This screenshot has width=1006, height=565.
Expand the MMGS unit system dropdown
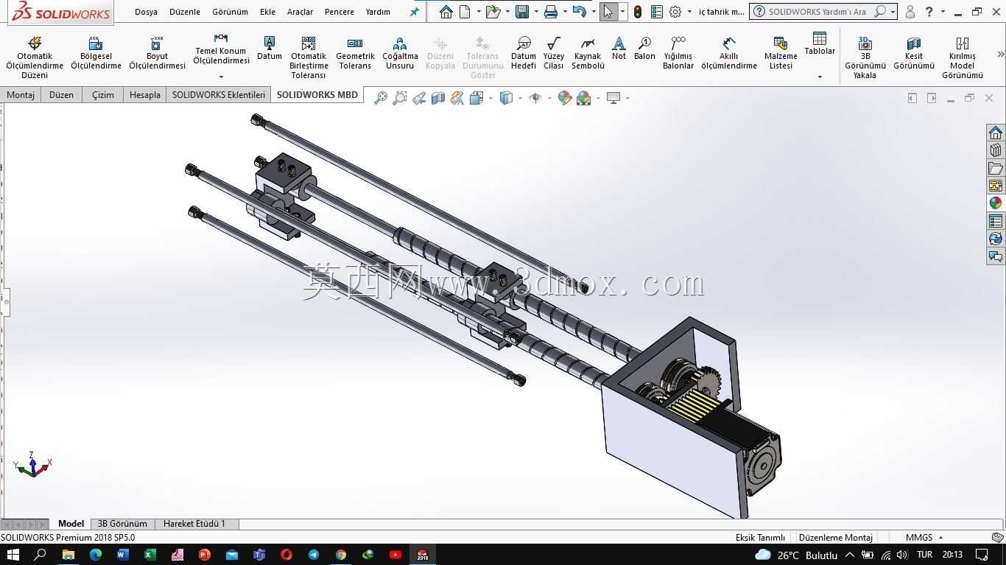(941, 538)
